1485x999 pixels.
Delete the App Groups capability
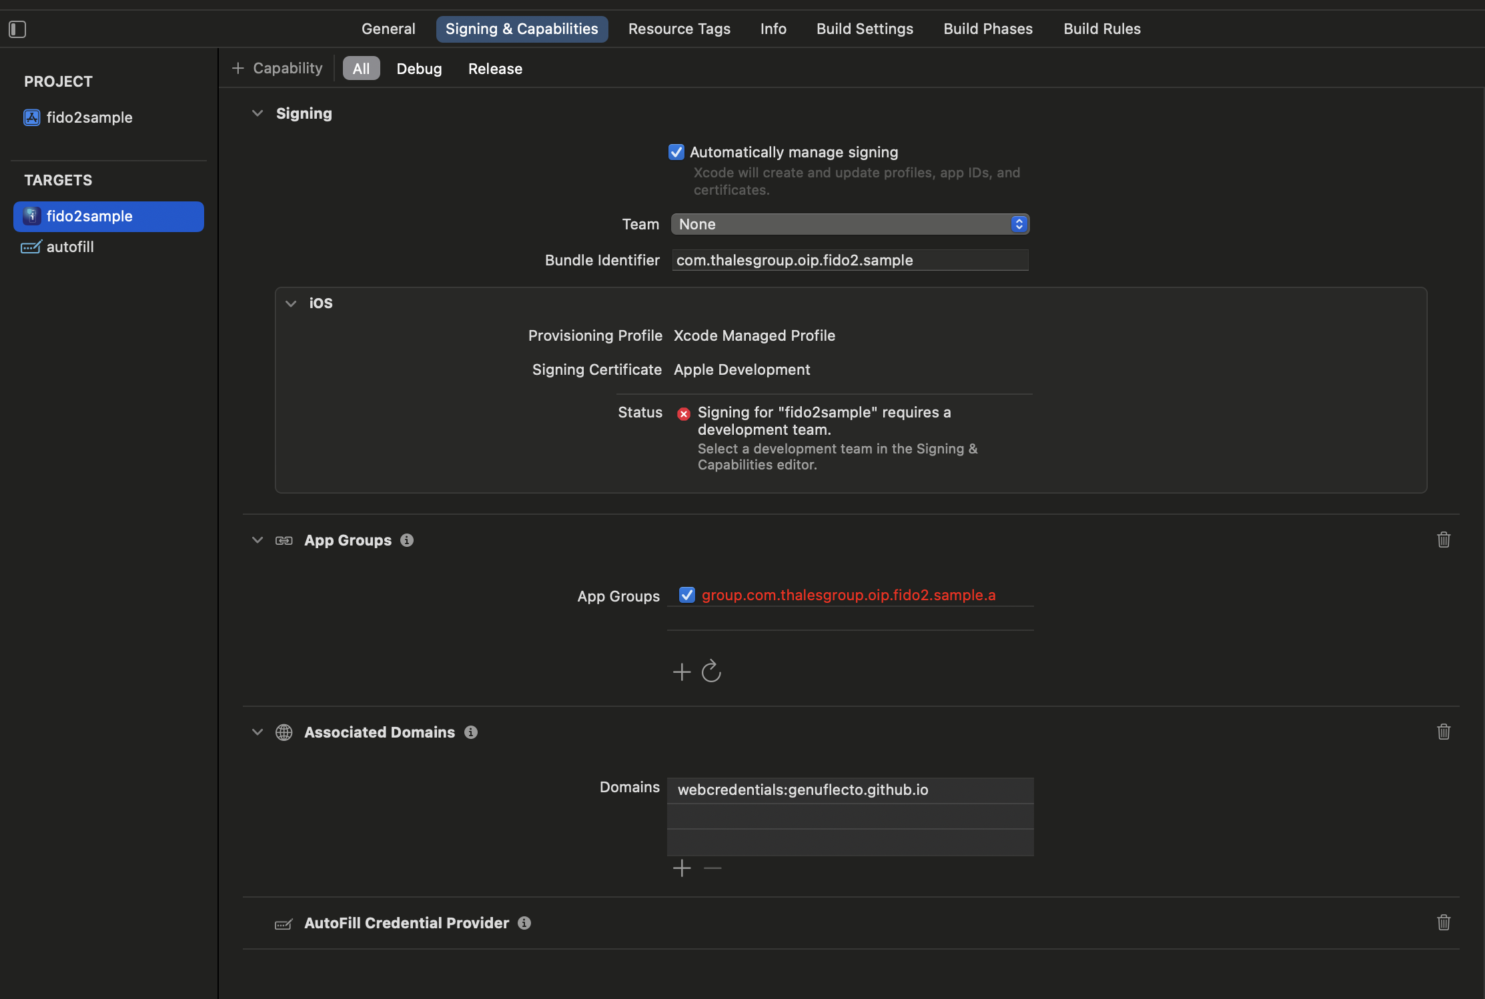click(x=1444, y=540)
